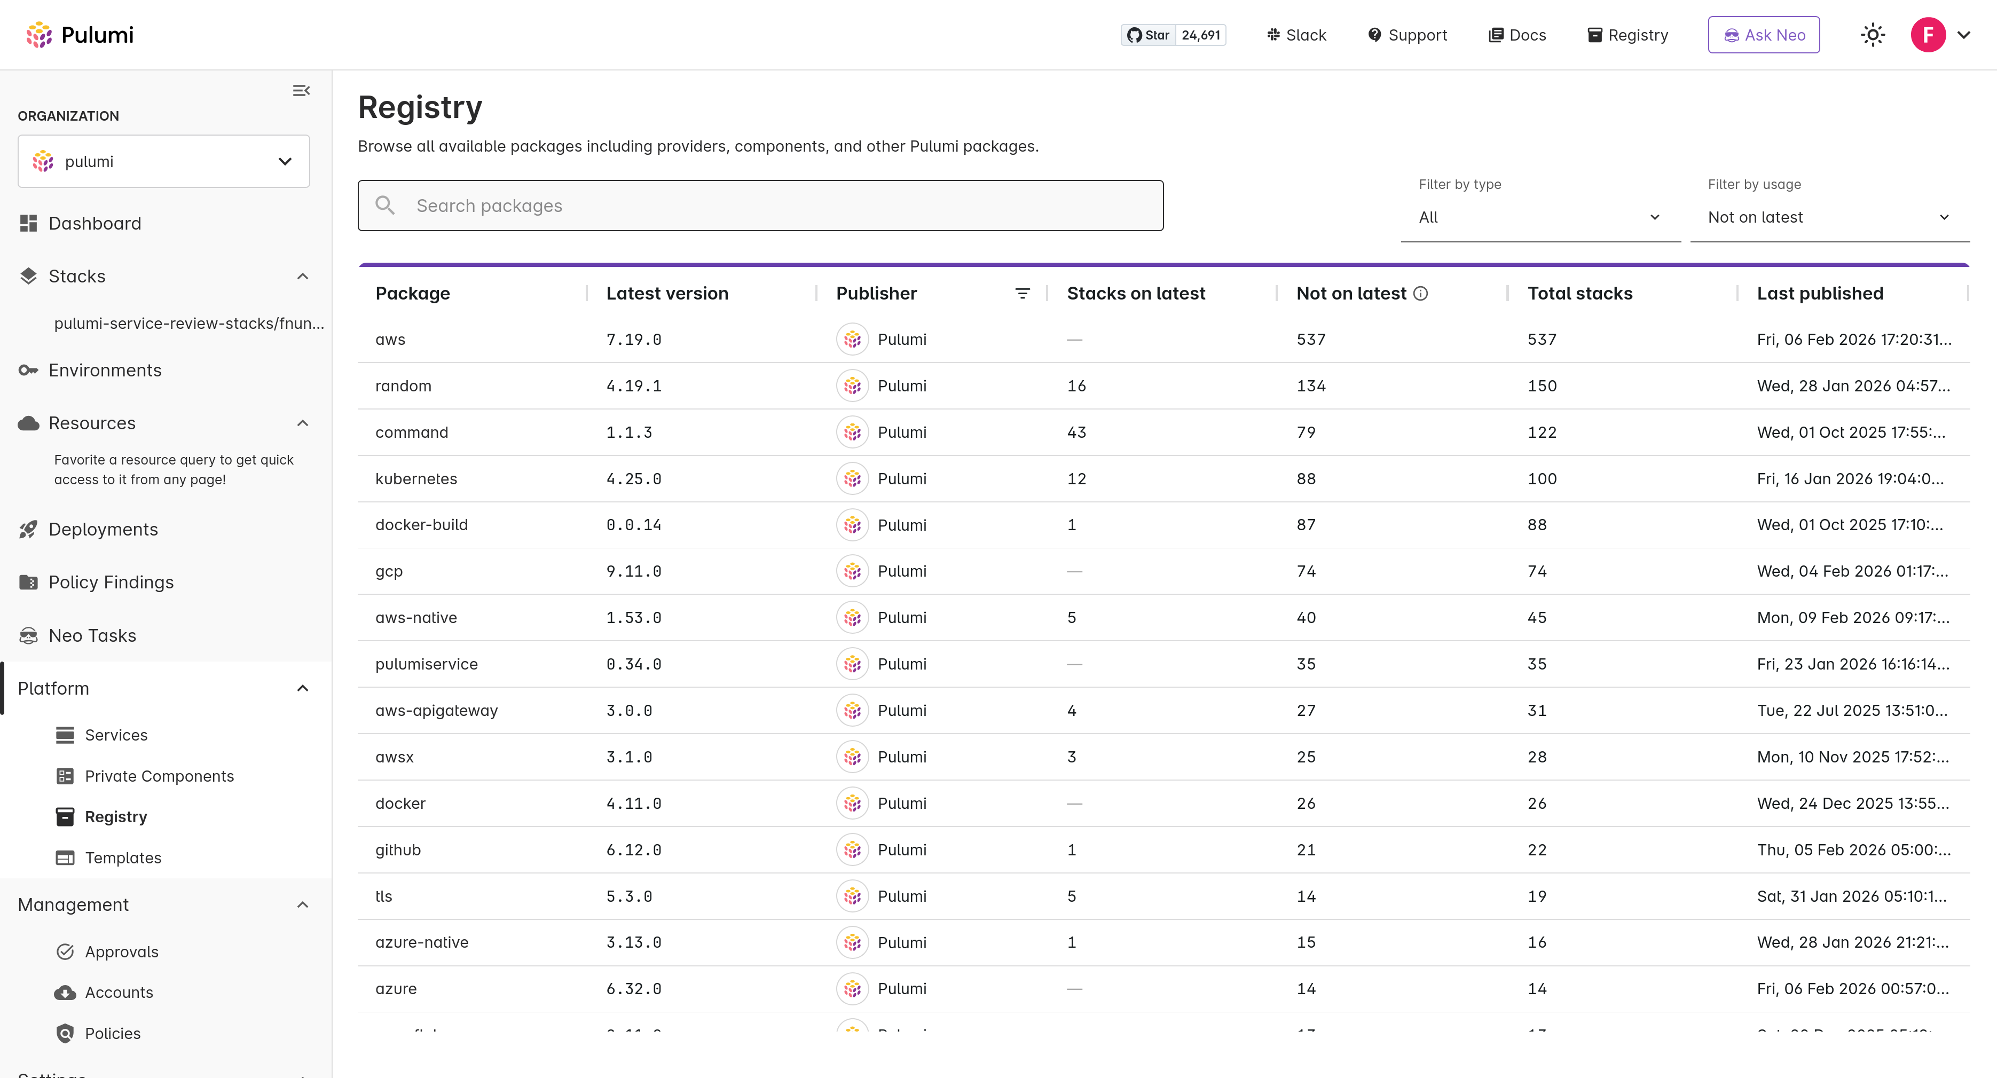Click the Policy Findings sidebar icon
1997x1078 pixels.
pos(28,581)
